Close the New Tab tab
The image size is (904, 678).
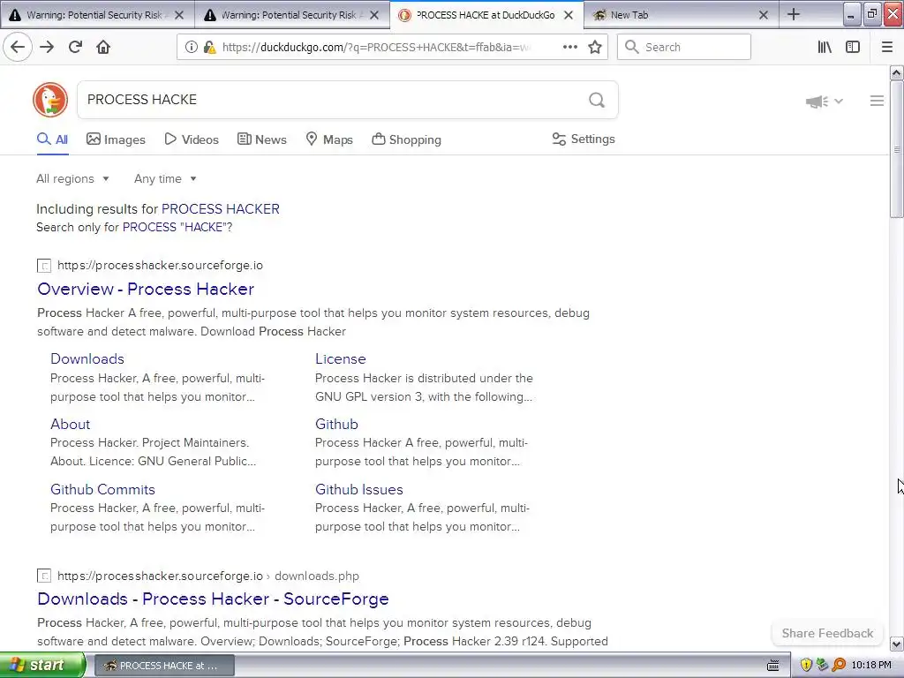pos(764,15)
